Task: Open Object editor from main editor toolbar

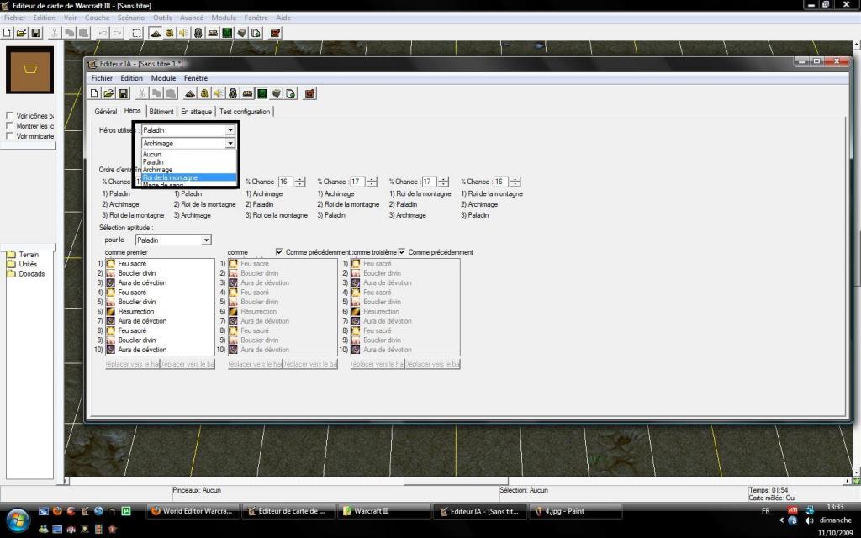Action: coord(198,33)
